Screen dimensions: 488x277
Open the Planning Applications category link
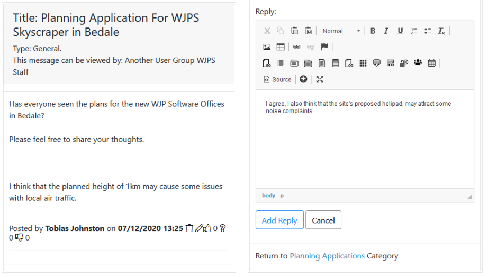[327, 256]
